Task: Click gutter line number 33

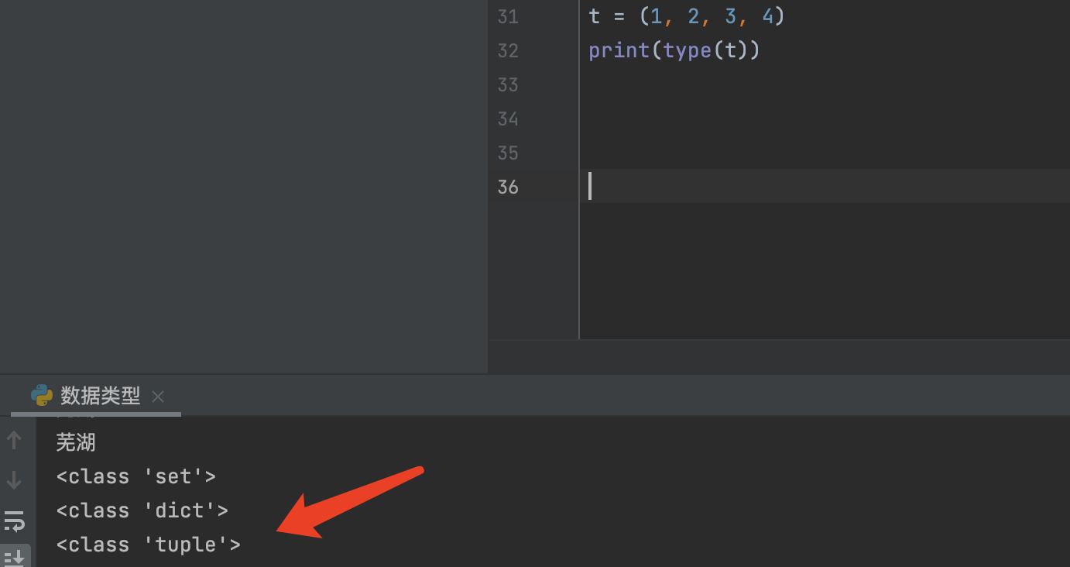Action: pyautogui.click(x=508, y=84)
